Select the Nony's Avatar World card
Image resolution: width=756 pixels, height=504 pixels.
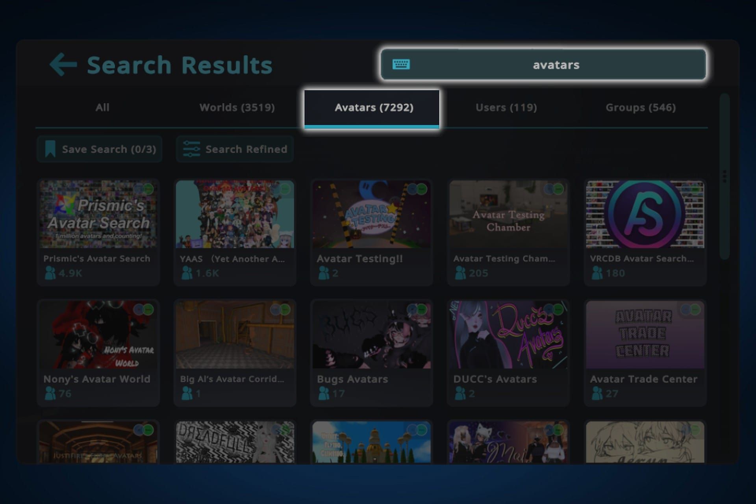(x=98, y=352)
